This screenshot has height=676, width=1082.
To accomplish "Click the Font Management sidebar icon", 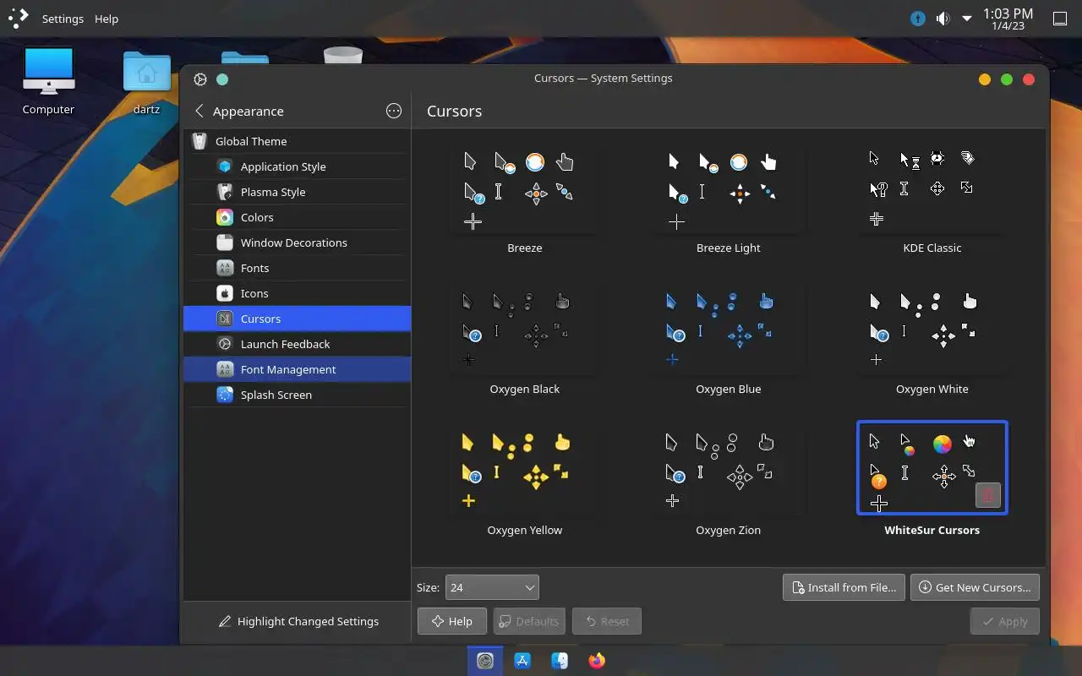I will click(x=224, y=369).
